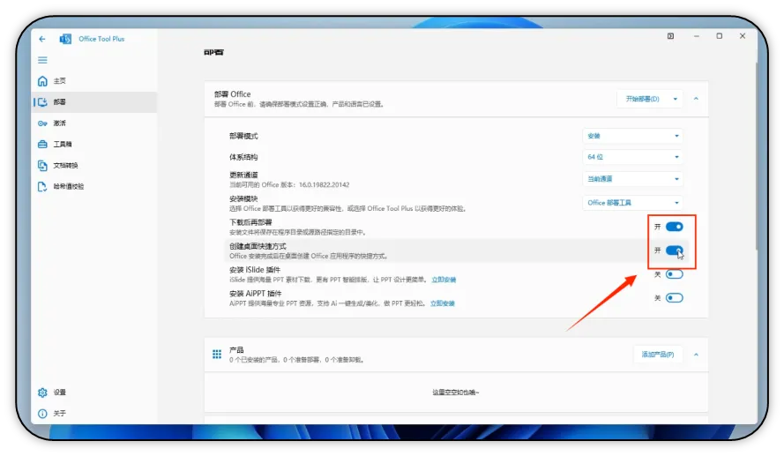Image resolution: width=784 pixels, height=456 pixels.
Task: Click the home icon in sidebar
Action: point(42,81)
